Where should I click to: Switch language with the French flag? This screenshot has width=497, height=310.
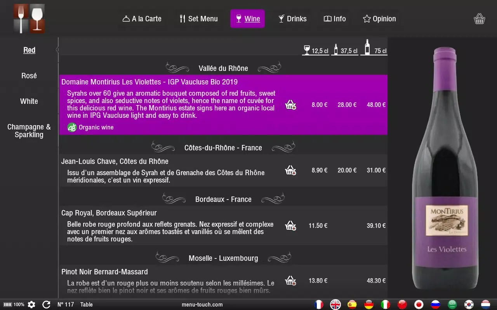[319, 305]
